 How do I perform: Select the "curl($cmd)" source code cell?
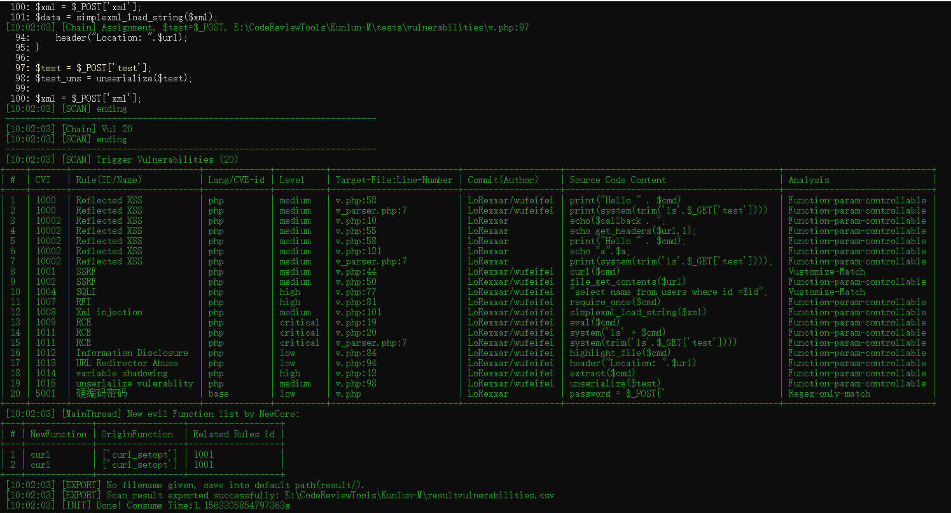tap(595, 271)
